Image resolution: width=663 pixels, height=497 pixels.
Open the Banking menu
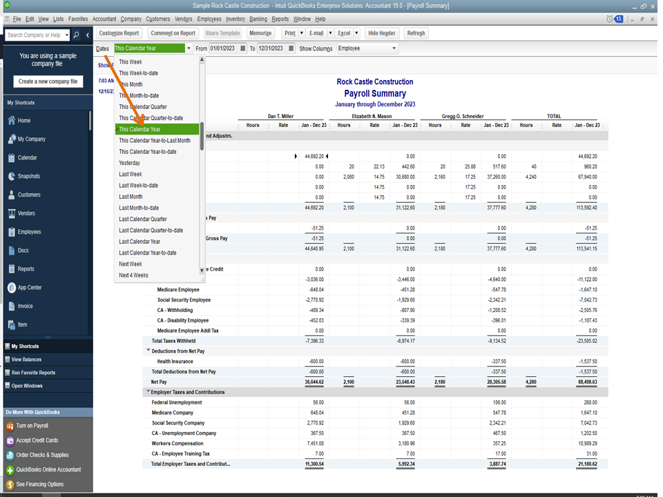(258, 19)
